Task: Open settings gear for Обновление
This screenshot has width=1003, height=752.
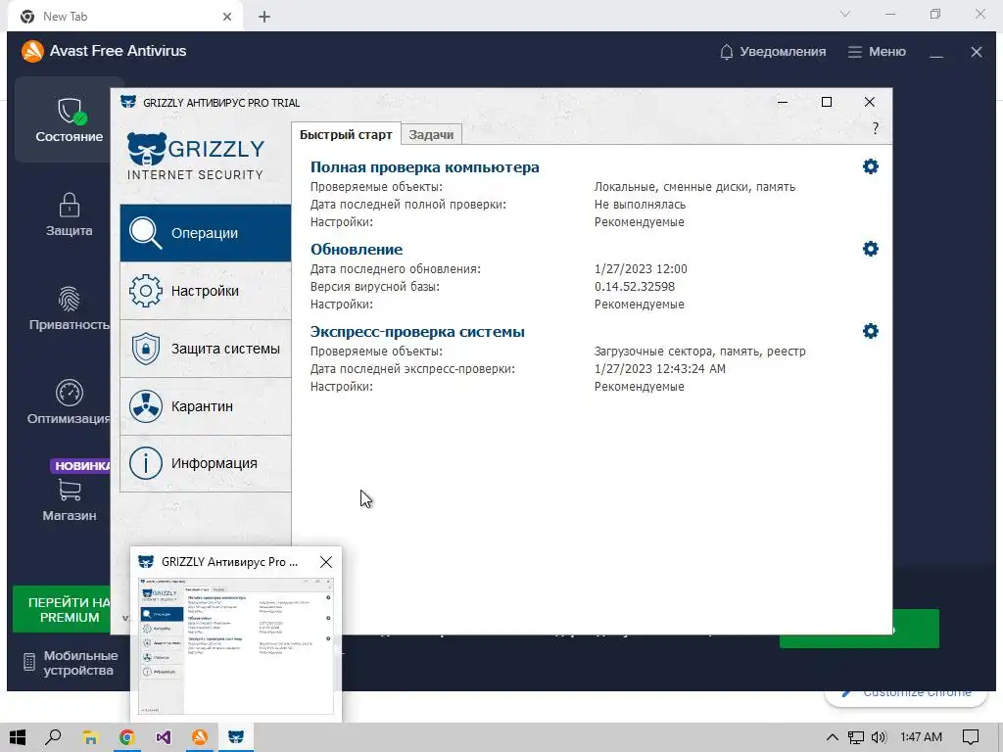Action: click(x=870, y=249)
